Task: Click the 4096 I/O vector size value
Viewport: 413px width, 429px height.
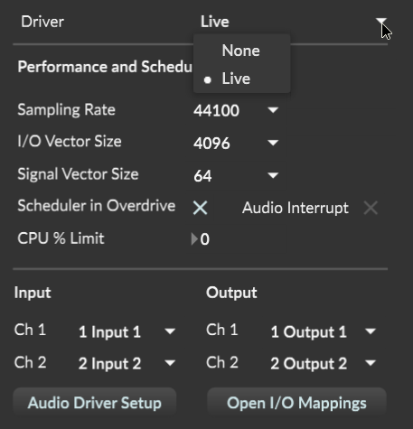Action: tap(211, 143)
